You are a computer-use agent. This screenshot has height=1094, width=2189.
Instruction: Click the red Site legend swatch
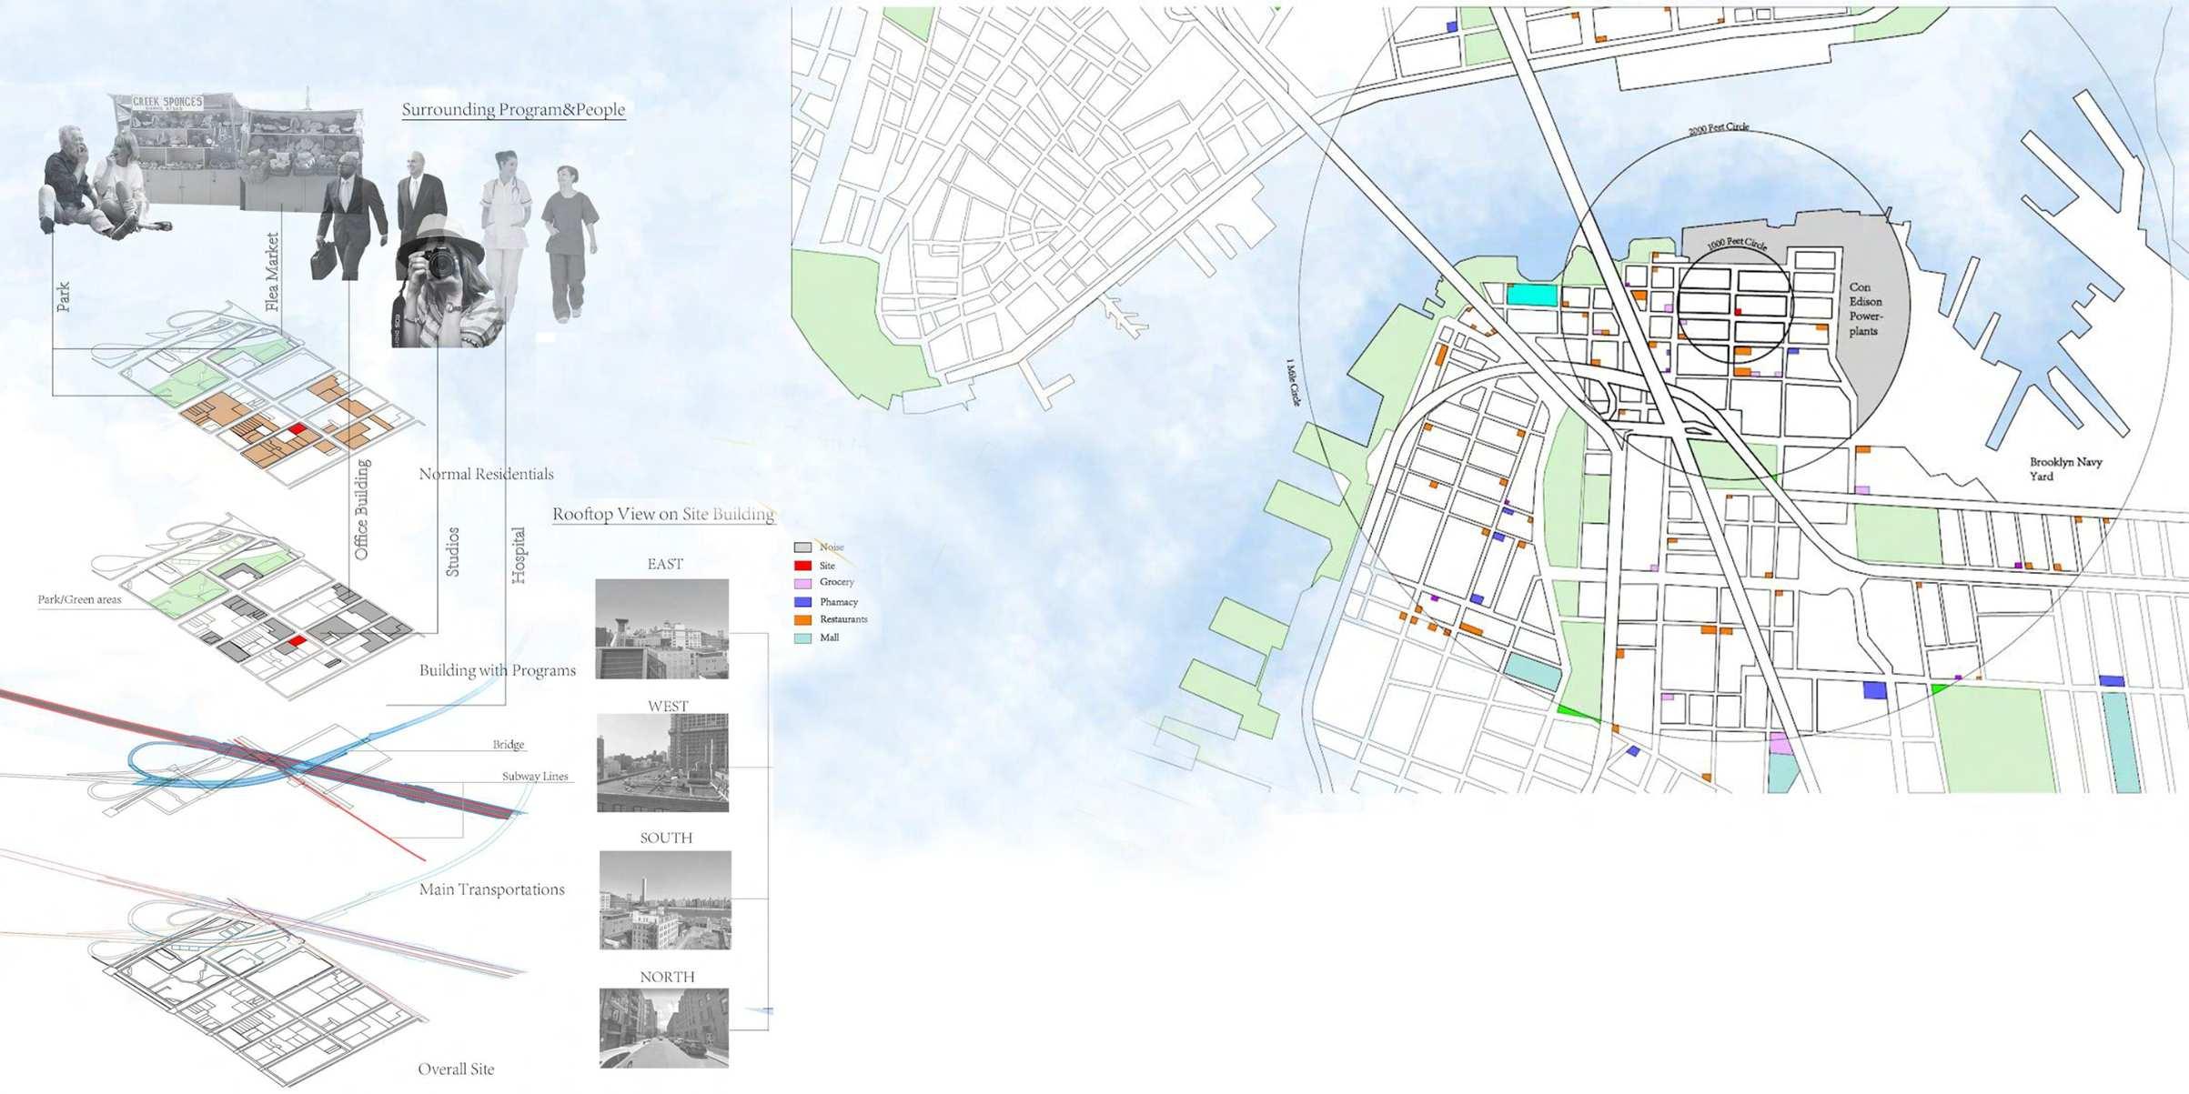pyautogui.click(x=802, y=566)
